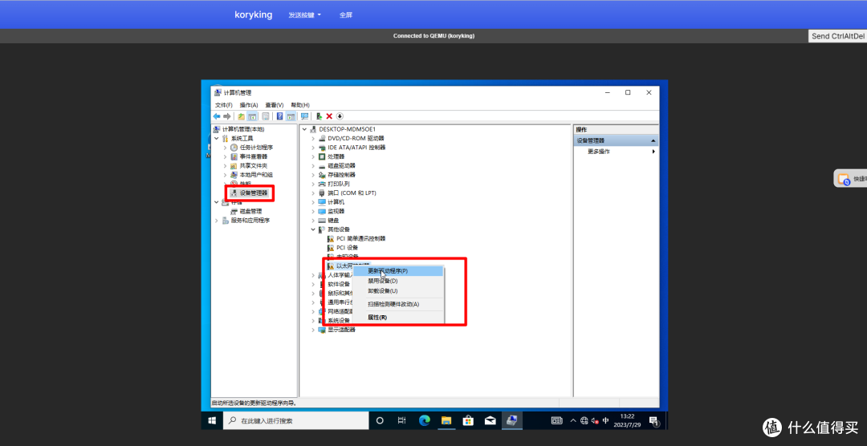The width and height of the screenshot is (867, 446).
Task: Click the red X uninstall device icon
Action: coord(329,116)
